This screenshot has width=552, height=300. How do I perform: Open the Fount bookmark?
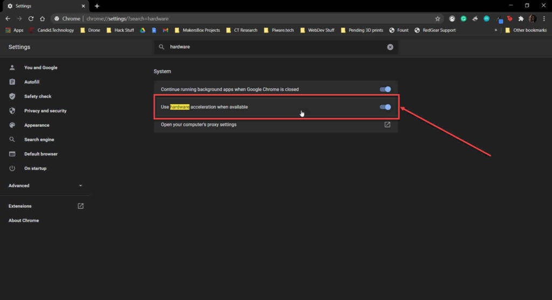pos(399,30)
